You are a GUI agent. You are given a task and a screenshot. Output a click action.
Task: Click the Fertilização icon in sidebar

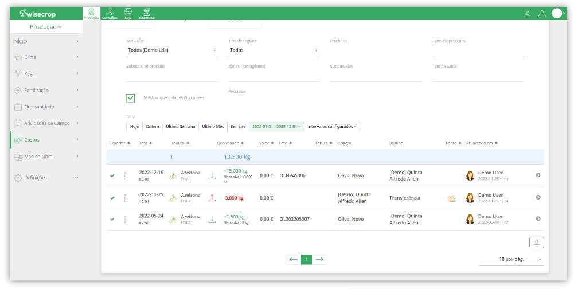click(18, 90)
